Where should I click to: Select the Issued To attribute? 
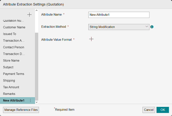[9, 34]
